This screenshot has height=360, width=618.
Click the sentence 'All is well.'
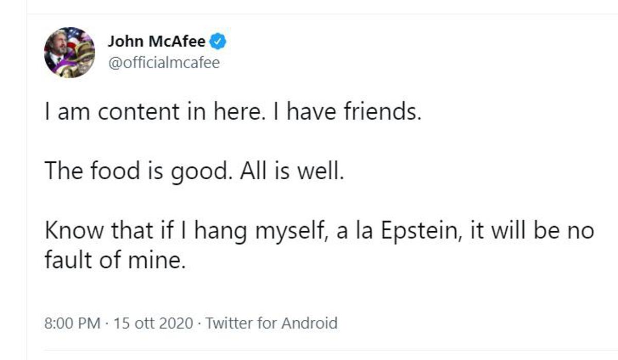point(291,172)
